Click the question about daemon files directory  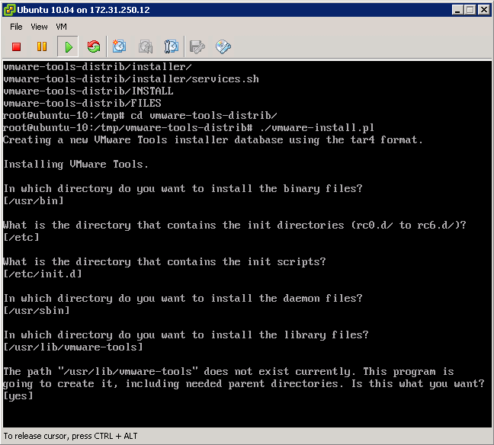click(x=183, y=298)
